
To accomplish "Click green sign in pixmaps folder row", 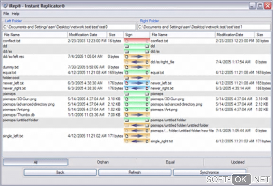I will point(137,94).
